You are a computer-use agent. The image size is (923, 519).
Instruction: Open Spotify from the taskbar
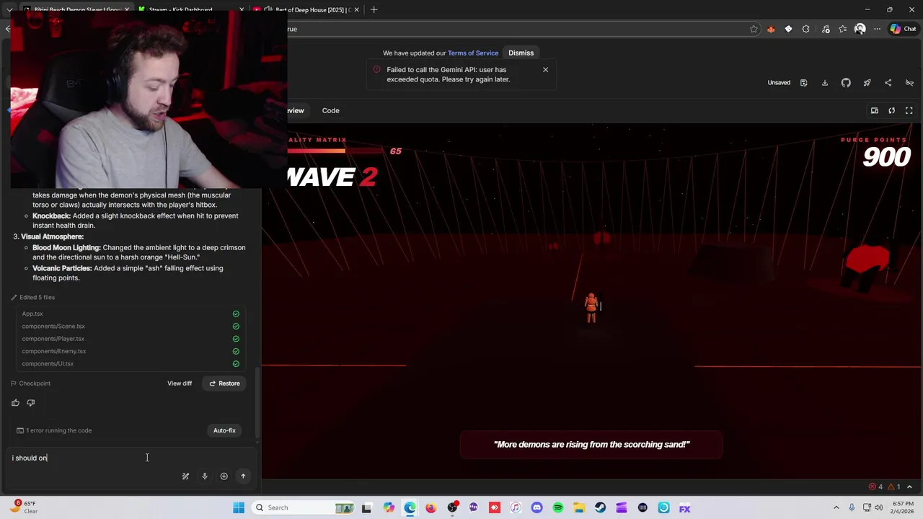tap(558, 507)
